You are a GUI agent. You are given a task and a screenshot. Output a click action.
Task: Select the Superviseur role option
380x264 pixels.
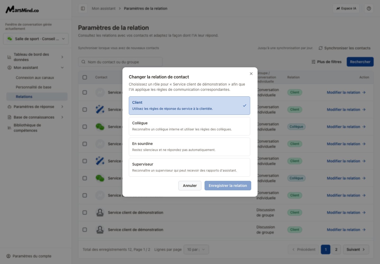click(189, 167)
